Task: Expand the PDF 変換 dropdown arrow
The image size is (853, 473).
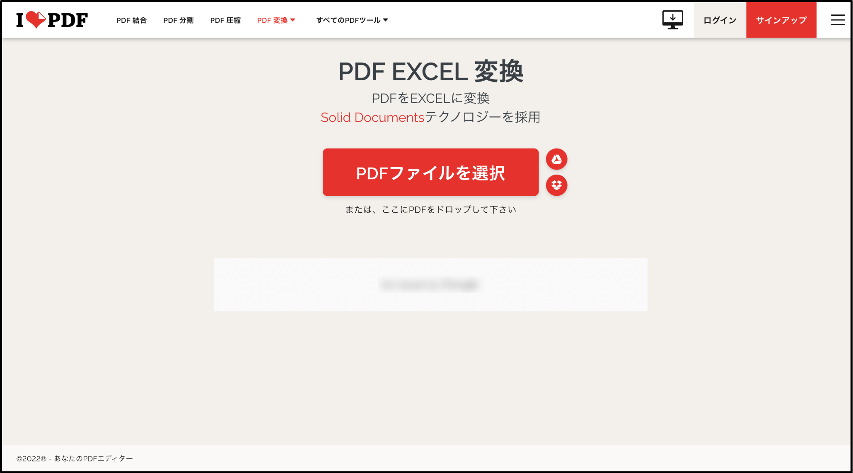Action: click(x=292, y=20)
